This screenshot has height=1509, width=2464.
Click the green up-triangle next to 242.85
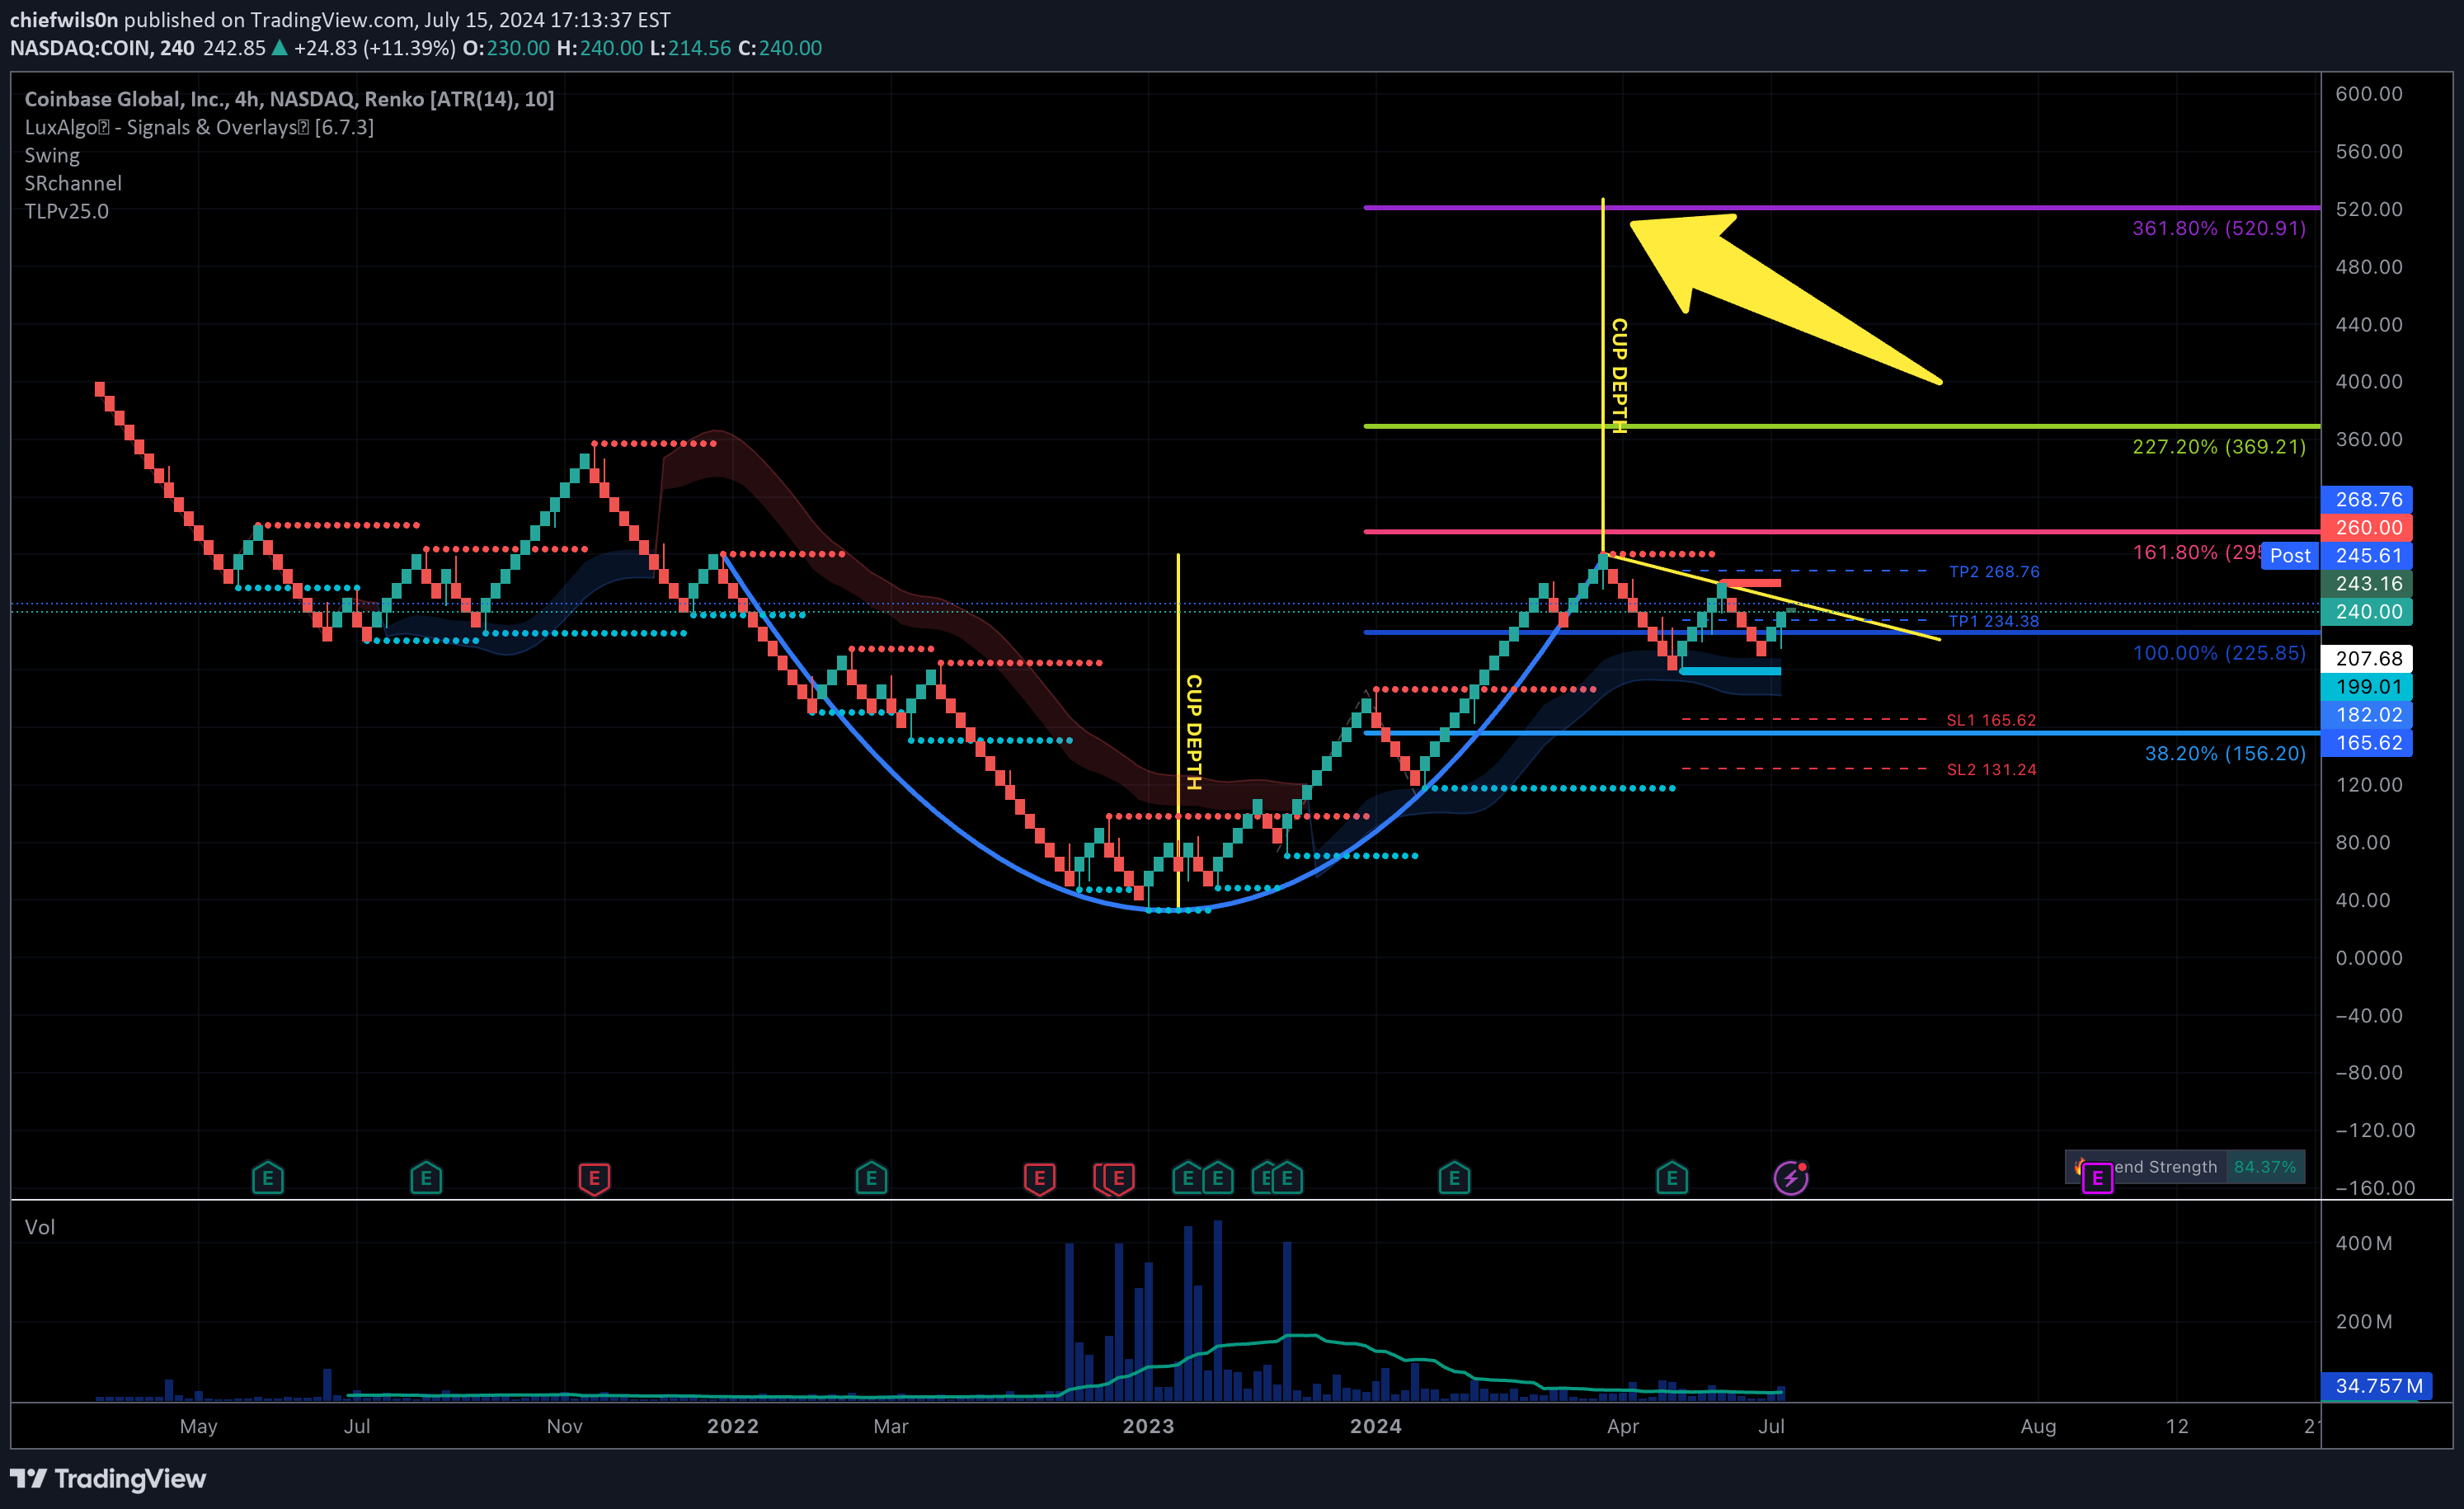(x=280, y=48)
